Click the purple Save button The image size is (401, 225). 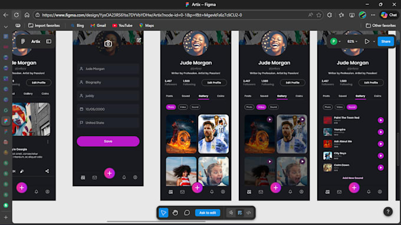tap(108, 141)
